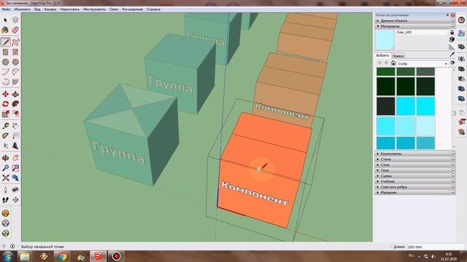The image size is (467, 262).
Task: Select the Polygon tool
Action: 15,62
